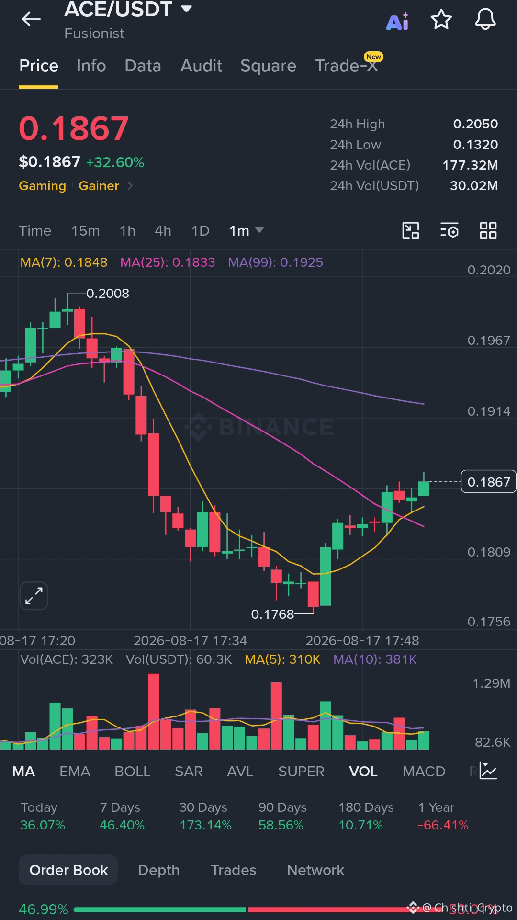The width and height of the screenshot is (517, 920).
Task: Tap the 7 Days 46.40% performance
Action: tap(122, 816)
